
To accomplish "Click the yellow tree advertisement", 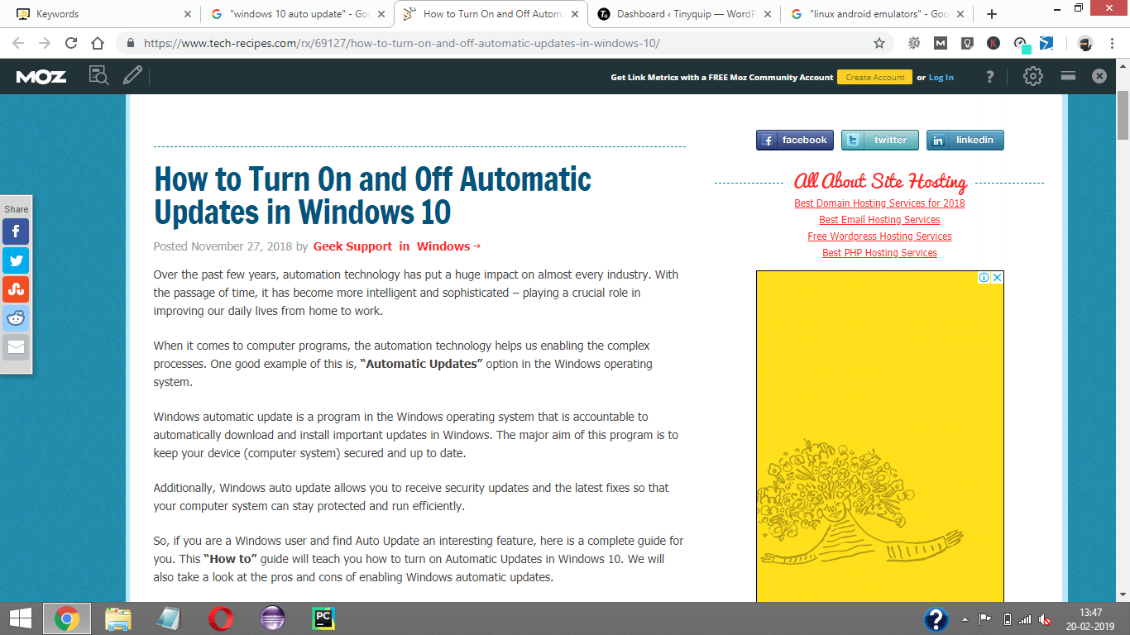I will pyautogui.click(x=879, y=436).
